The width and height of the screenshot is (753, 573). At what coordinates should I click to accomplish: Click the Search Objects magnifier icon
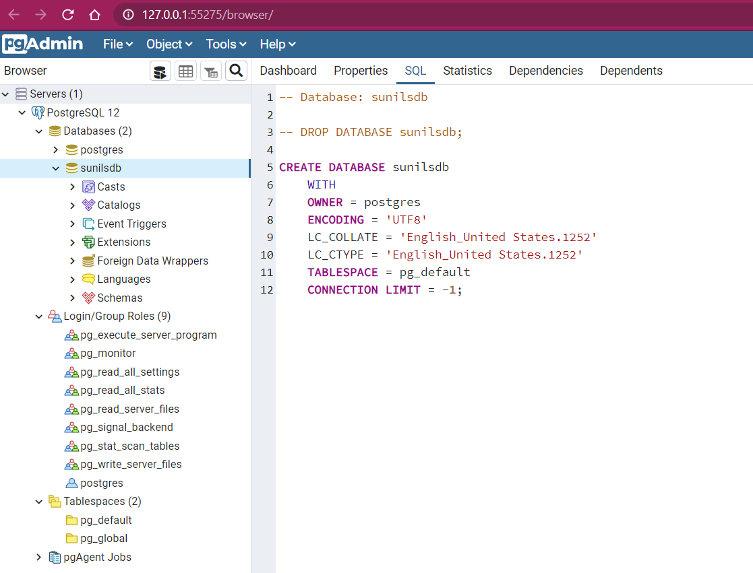point(236,71)
